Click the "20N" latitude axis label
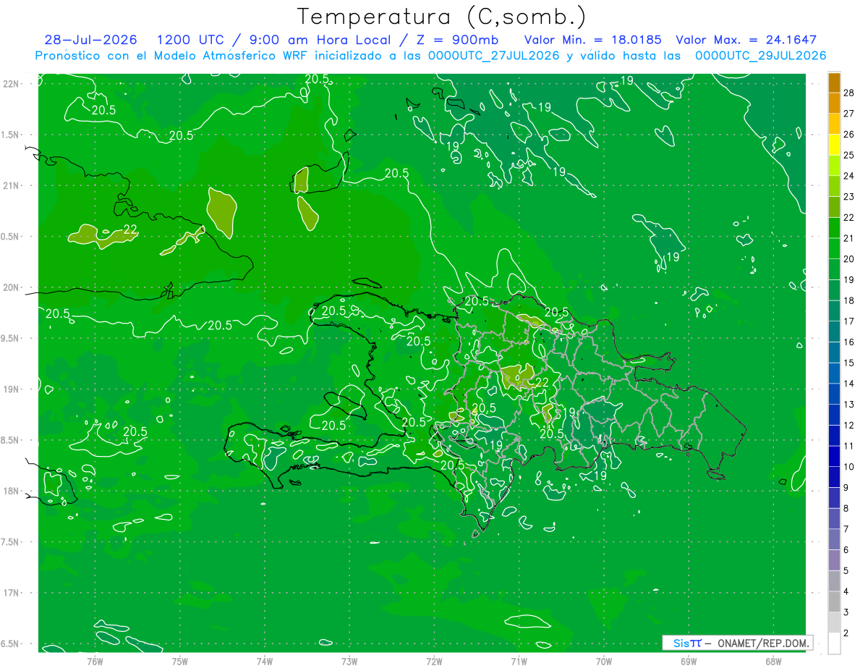This screenshot has height=671, width=868. [x=12, y=287]
